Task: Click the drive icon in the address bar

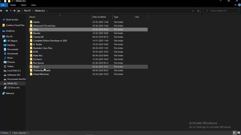Action: coord(19,11)
